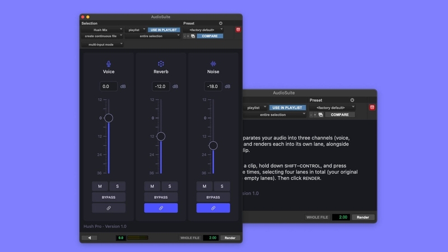
Task: Solo the Voice channel
Action: click(117, 186)
